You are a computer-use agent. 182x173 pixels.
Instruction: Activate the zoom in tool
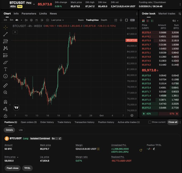coord(5,92)
